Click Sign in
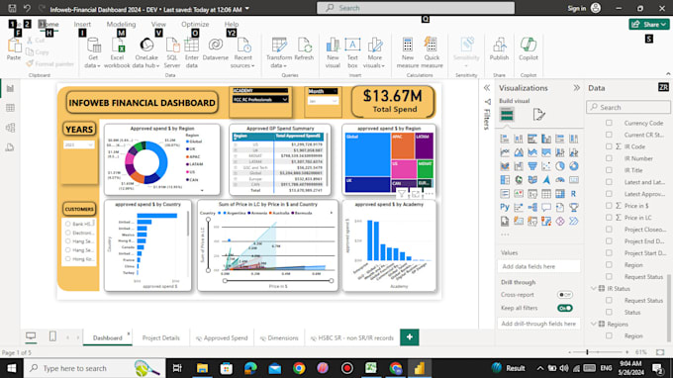The width and height of the screenshot is (673, 378). (576, 8)
